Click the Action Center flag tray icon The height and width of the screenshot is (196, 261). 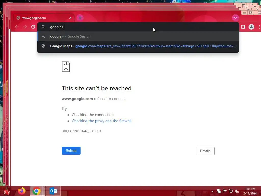click(x=225, y=191)
